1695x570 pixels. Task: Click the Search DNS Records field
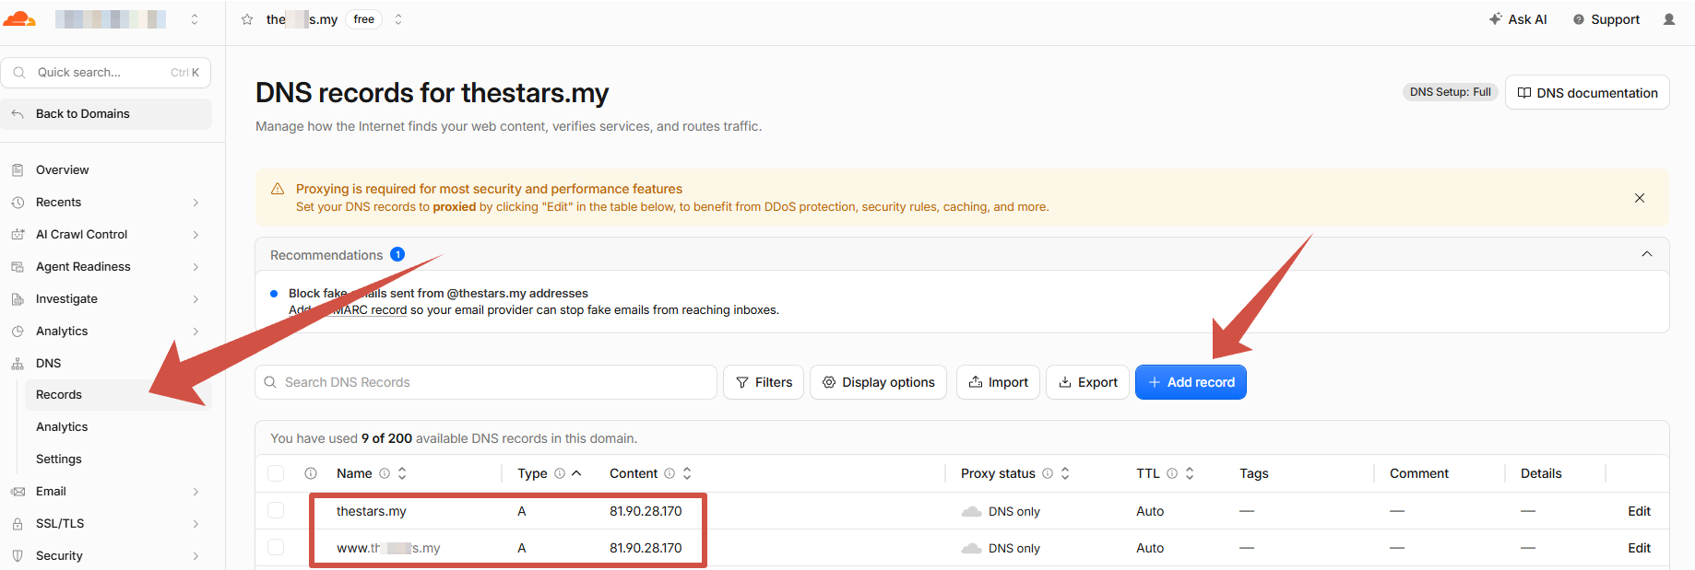click(x=486, y=382)
